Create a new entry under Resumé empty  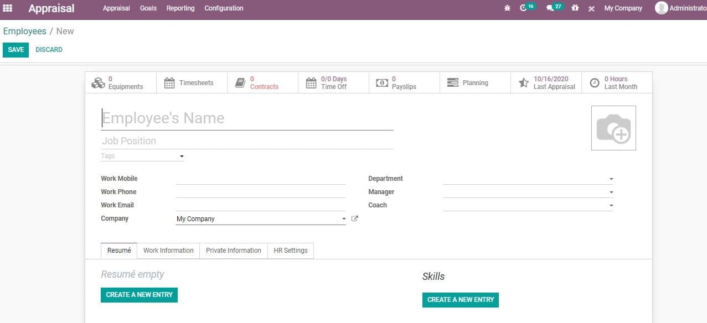pyautogui.click(x=139, y=295)
